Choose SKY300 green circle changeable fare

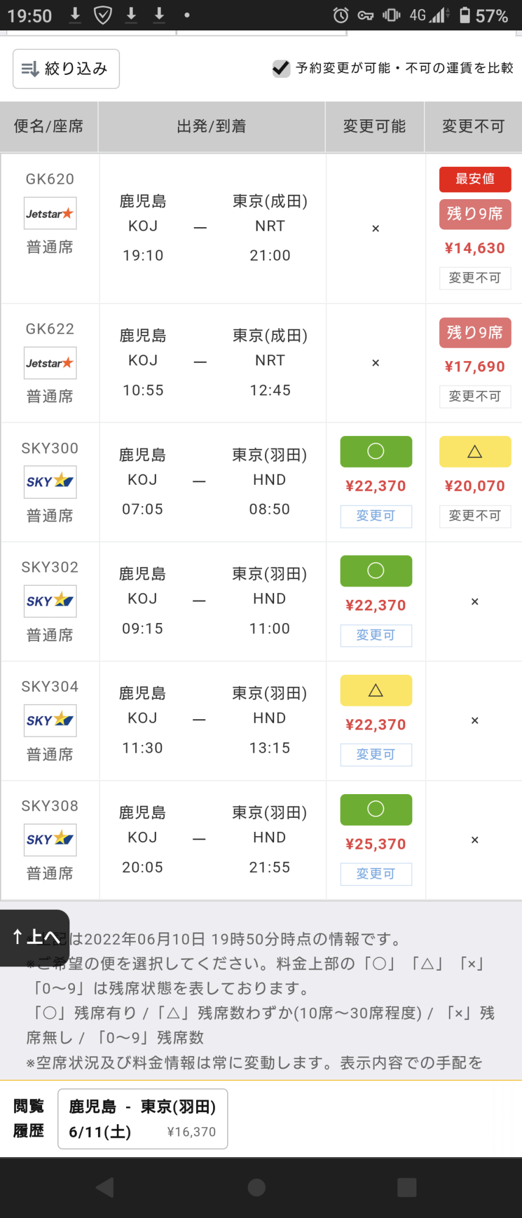(376, 452)
